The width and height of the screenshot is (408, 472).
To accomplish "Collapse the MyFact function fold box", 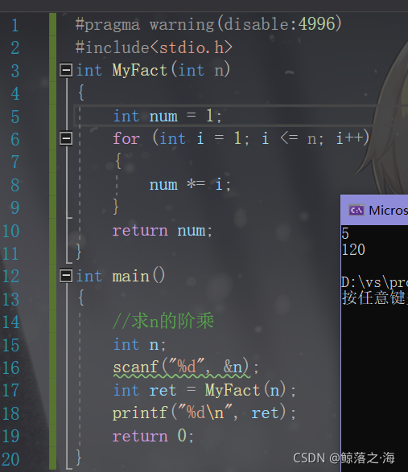I will (x=66, y=70).
